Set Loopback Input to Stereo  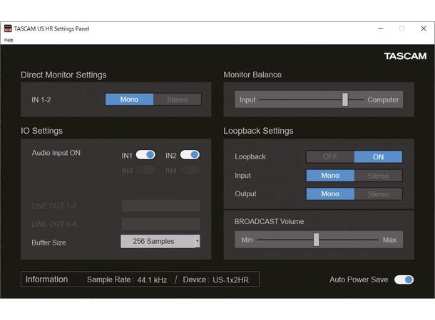(x=378, y=176)
